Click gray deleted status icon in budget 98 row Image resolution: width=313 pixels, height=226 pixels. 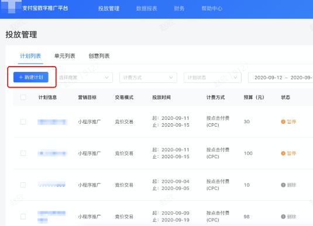[x=283, y=217]
